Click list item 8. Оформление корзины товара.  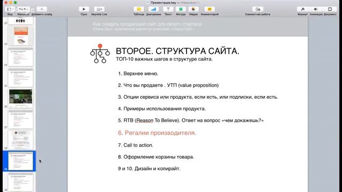pyautogui.click(x=156, y=157)
